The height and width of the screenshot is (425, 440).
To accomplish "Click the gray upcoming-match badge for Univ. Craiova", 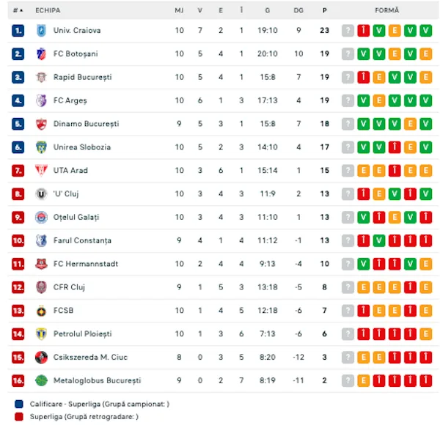I will [x=348, y=31].
